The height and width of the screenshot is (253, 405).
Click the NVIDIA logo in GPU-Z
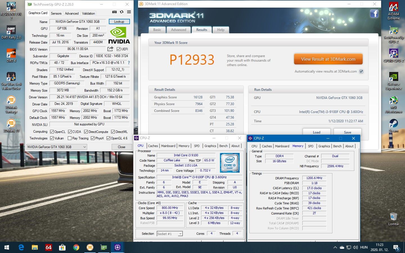(119, 36)
